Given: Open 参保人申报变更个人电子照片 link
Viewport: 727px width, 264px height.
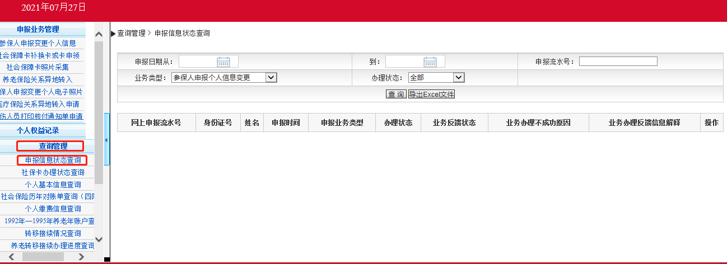Looking at the screenshot, I should coord(41,92).
